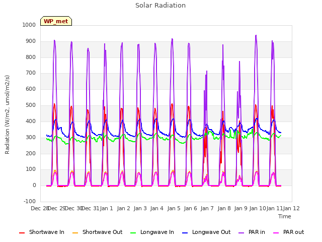The height and width of the screenshot is (242, 322).
Task: Click the 500 y-axis tick label
Action: coord(31,105)
